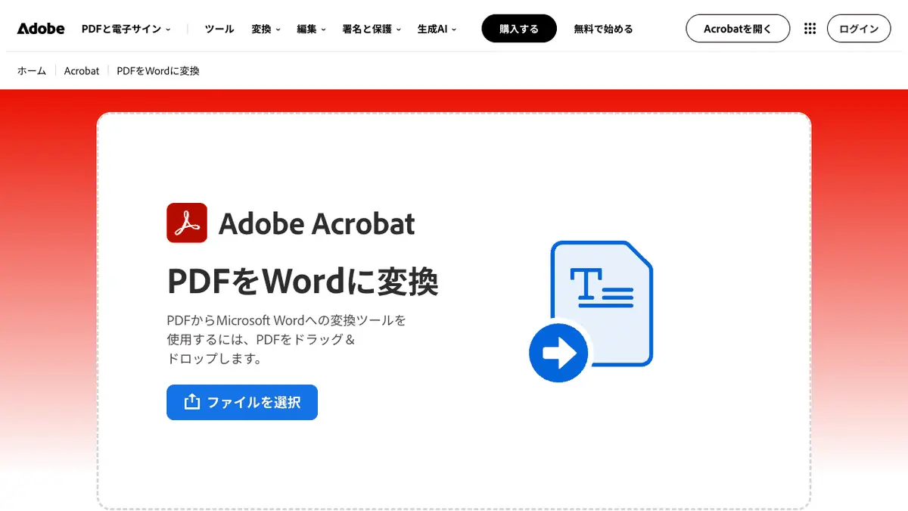Go to Acrobat breadcrumb link
The width and height of the screenshot is (908, 511).
point(82,70)
